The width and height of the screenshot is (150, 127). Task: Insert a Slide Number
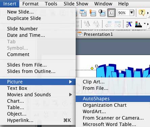[x=38, y=29]
